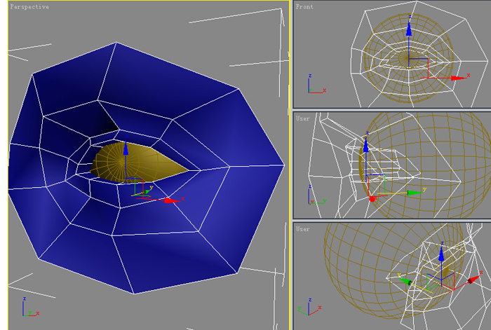The image size is (491, 330).
Task: Click the XZ plane handle of Front gizmo
Action: [x=419, y=68]
